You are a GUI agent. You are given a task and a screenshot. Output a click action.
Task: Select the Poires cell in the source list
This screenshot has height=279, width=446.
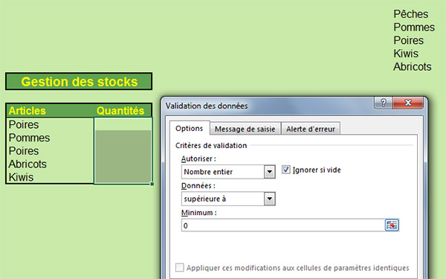(408, 40)
